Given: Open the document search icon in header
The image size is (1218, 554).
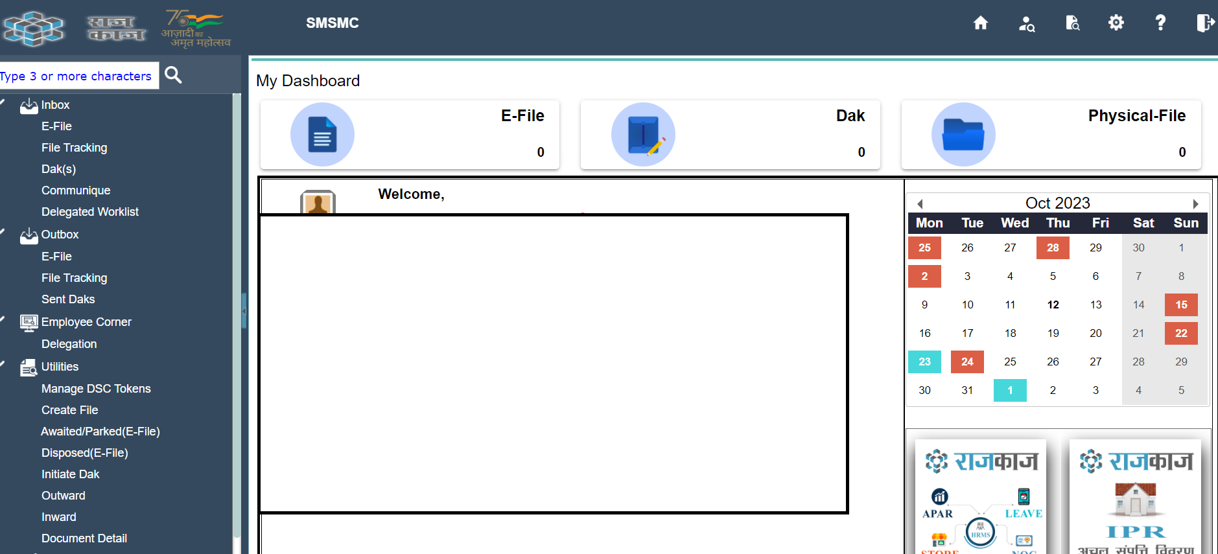Looking at the screenshot, I should tap(1073, 23).
